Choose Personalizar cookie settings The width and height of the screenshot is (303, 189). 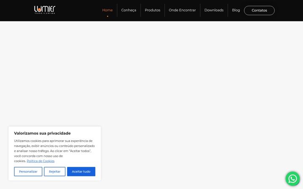(x=28, y=171)
